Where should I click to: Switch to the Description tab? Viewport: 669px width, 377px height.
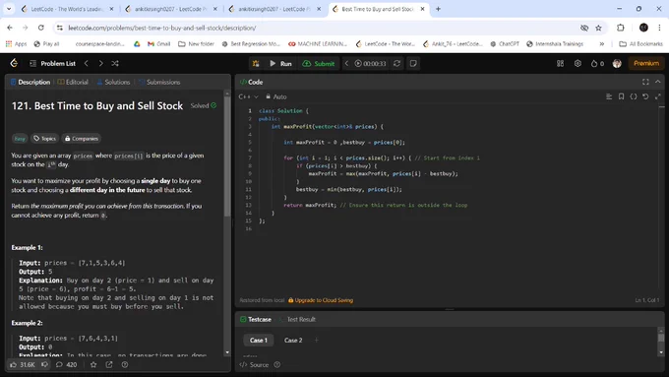tap(30, 82)
